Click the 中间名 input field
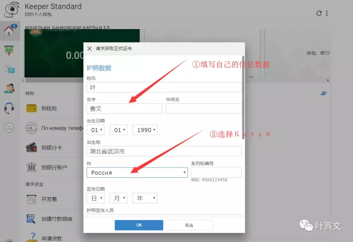This screenshot has width=353, height=242. pos(204,108)
